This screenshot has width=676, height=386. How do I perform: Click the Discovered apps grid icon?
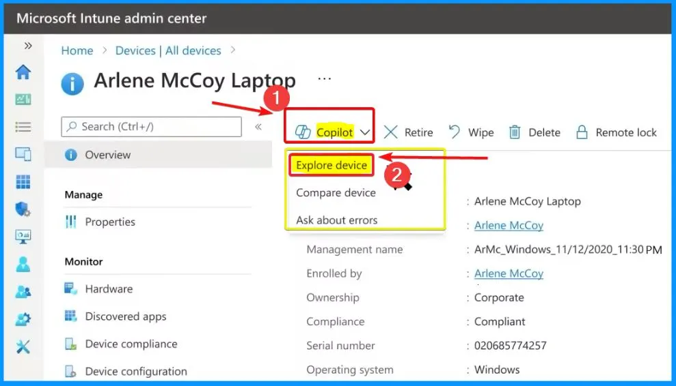pyautogui.click(x=70, y=316)
